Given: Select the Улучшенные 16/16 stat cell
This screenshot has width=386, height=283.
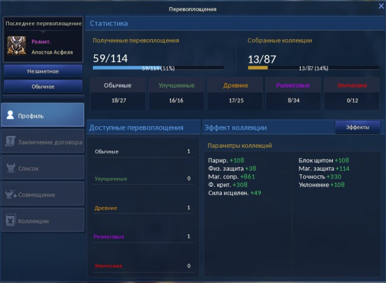Looking at the screenshot, I should pos(175,92).
